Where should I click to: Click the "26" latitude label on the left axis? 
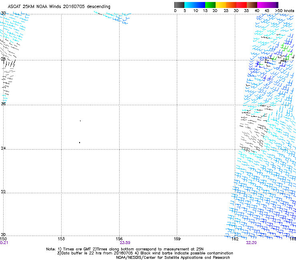click(3, 104)
